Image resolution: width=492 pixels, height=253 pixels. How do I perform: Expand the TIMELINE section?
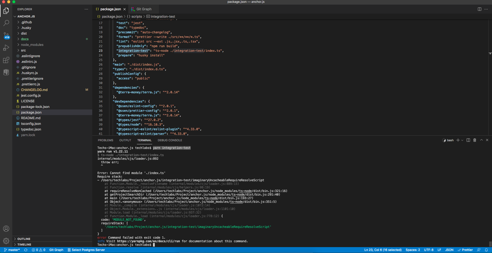(52, 245)
